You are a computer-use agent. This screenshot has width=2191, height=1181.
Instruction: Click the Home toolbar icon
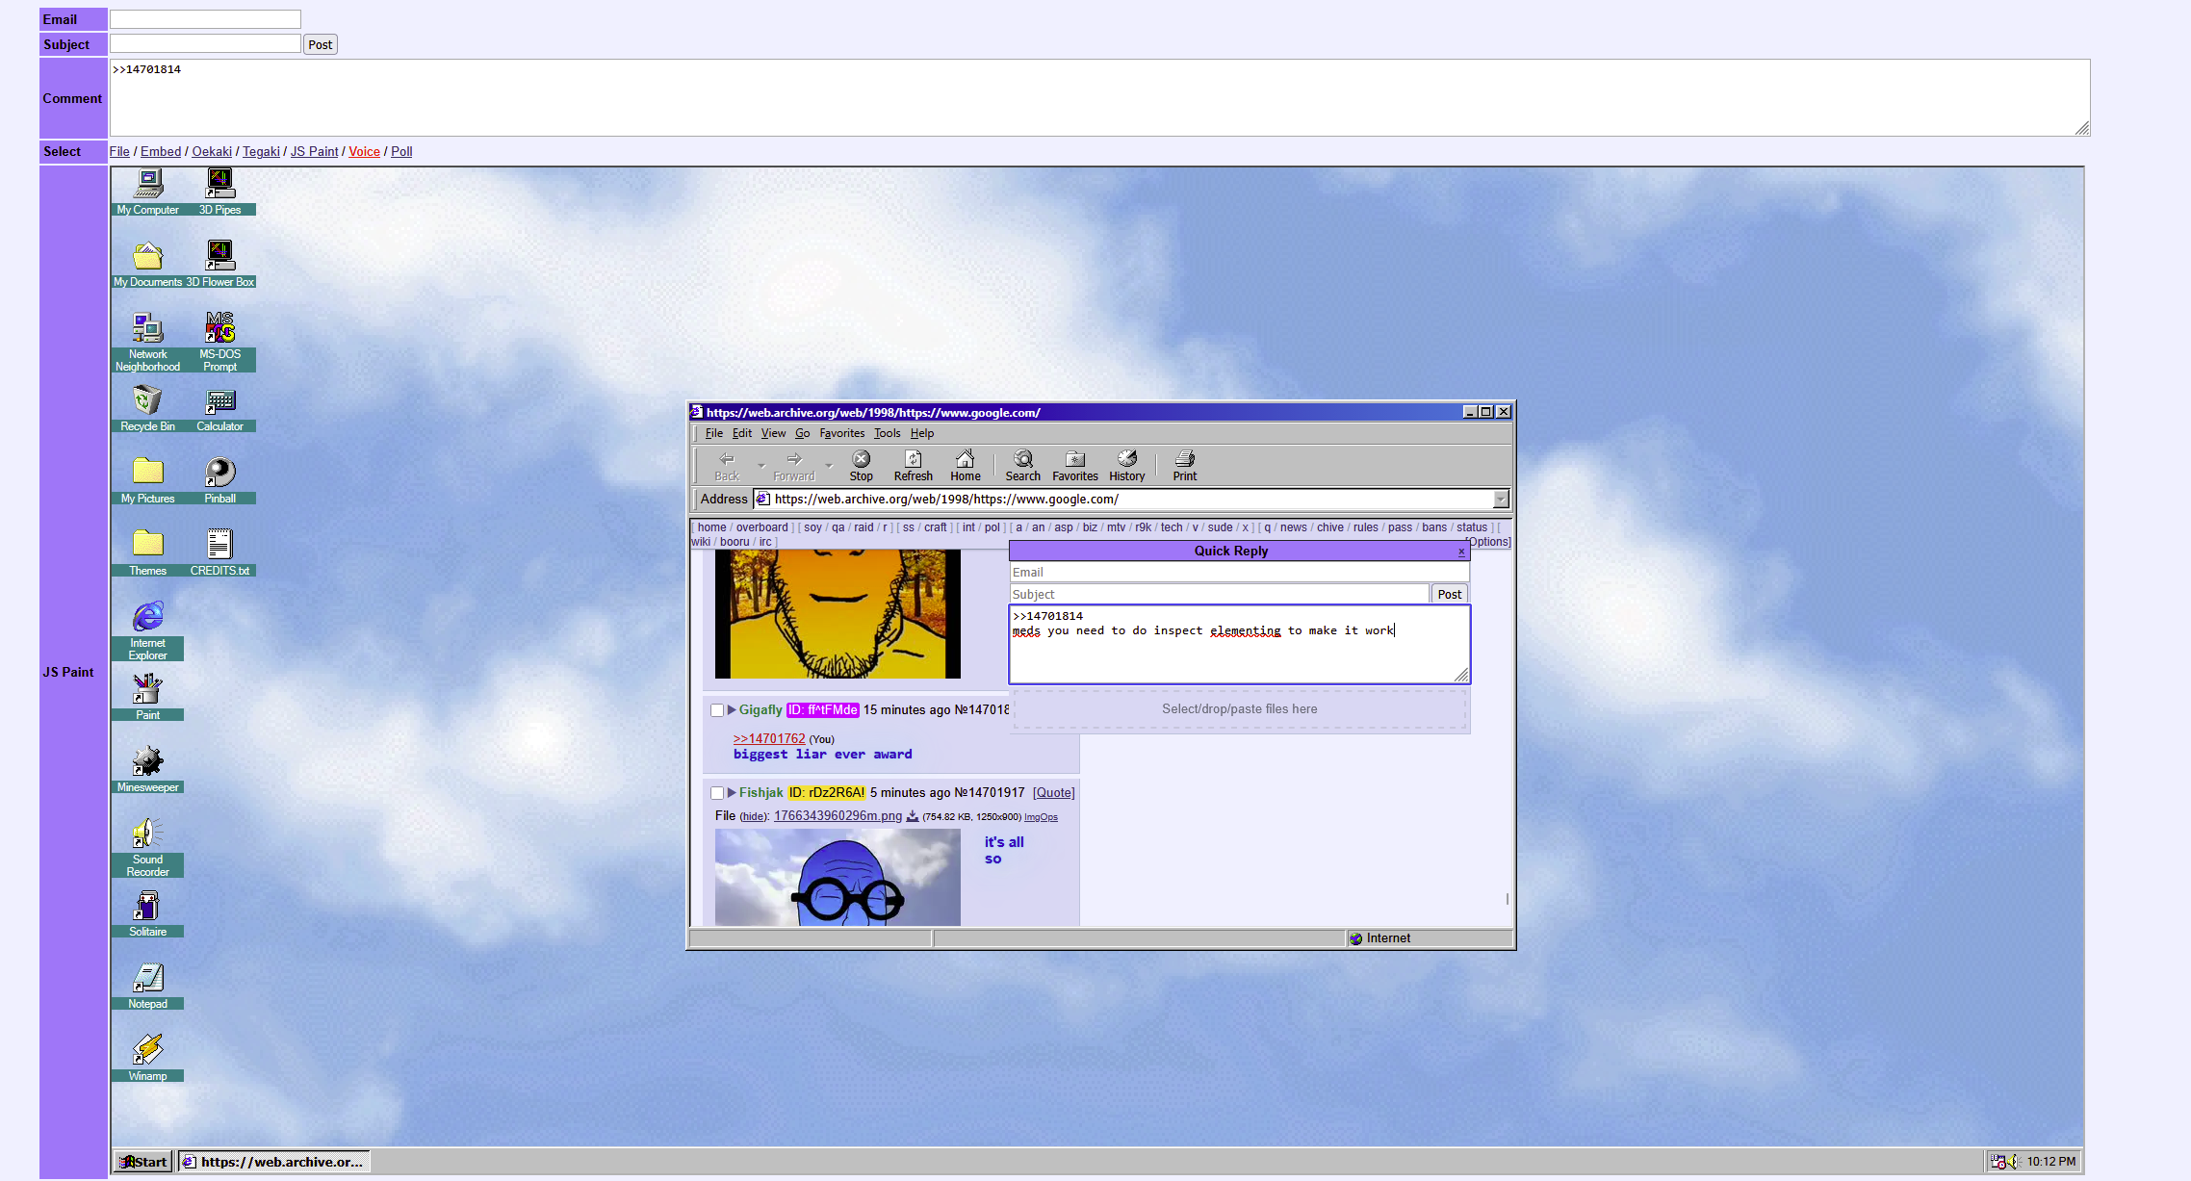965,465
